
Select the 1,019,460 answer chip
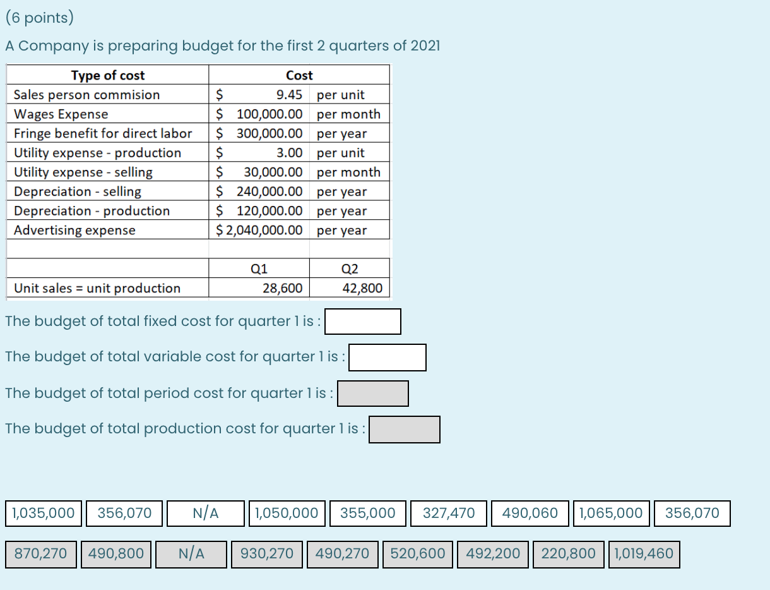pos(644,554)
